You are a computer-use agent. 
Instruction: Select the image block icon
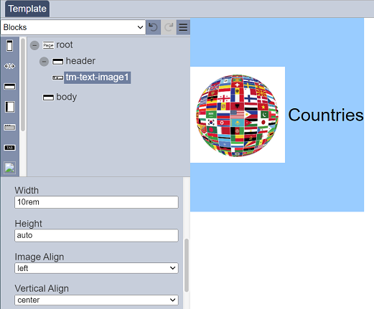point(9,168)
